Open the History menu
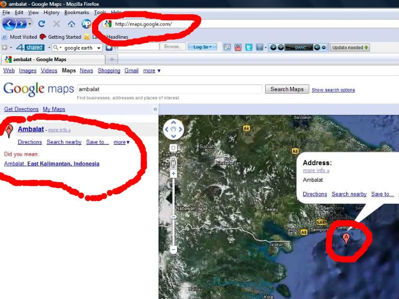 51,13
